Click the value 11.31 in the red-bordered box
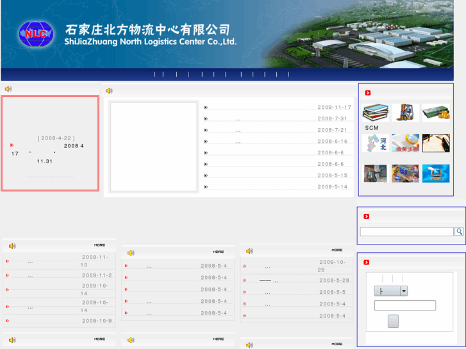Screen dimensions: 466x349 click(x=45, y=161)
